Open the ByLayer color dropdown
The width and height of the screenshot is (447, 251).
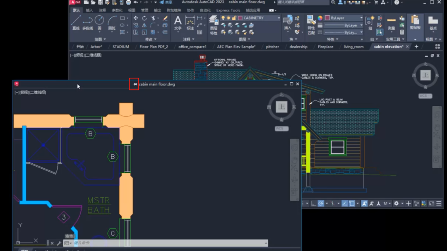pyautogui.click(x=343, y=18)
